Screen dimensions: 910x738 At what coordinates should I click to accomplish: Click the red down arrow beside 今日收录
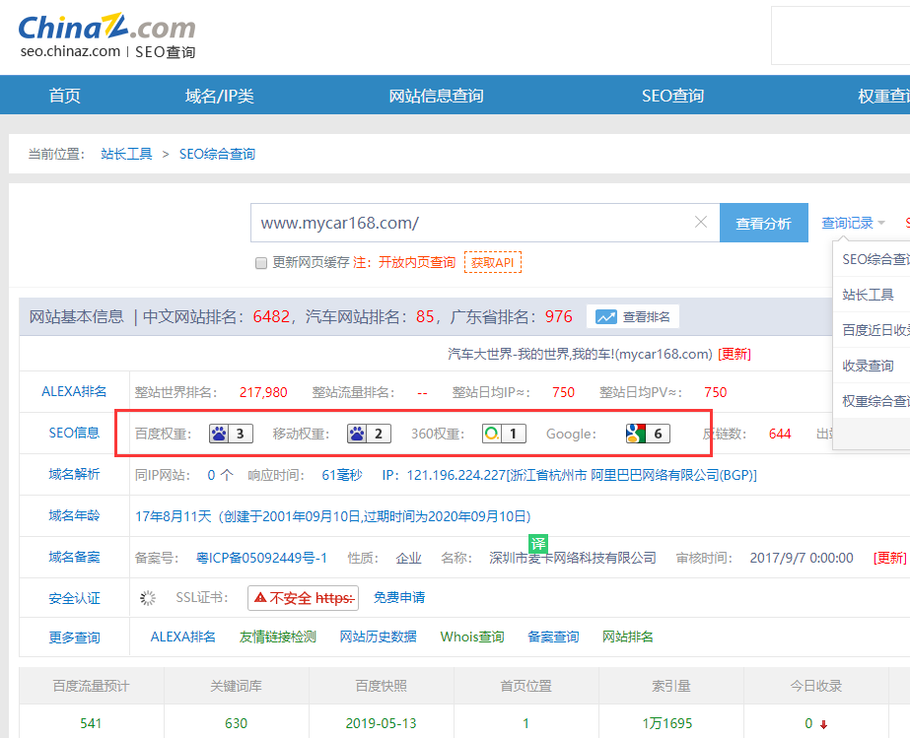click(x=823, y=724)
